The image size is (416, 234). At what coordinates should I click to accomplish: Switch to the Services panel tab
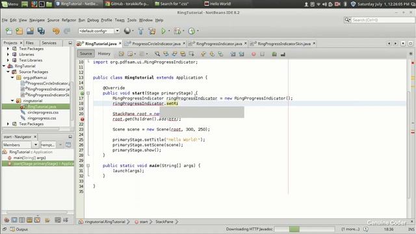[x=49, y=43]
